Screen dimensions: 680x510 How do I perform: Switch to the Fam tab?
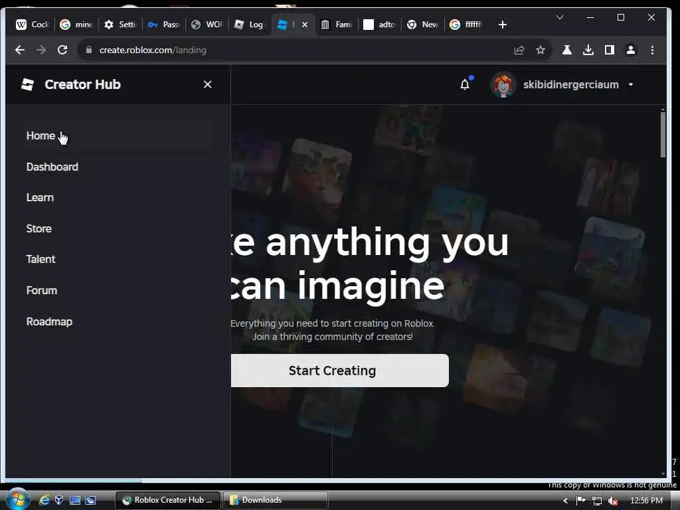[x=336, y=25]
